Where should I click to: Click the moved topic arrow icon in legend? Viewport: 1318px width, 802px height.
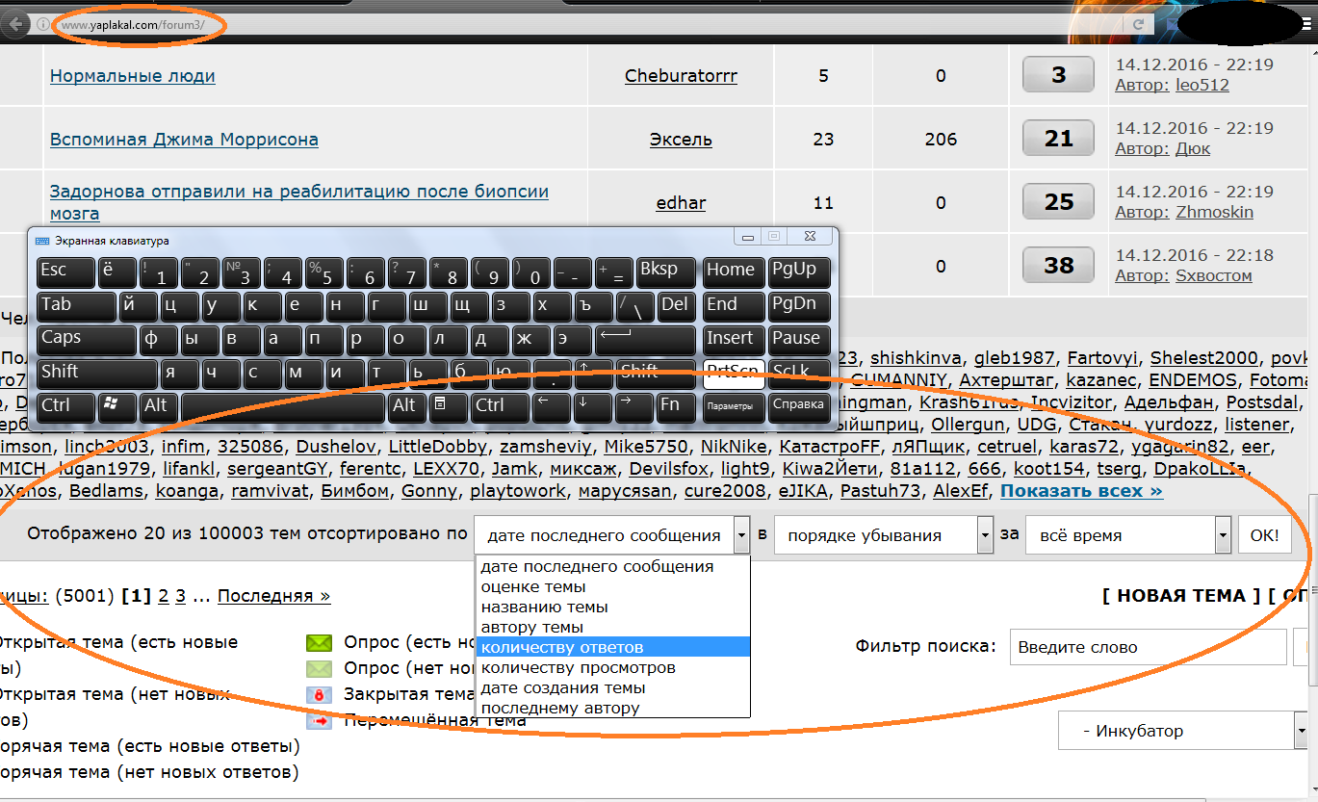click(x=319, y=720)
